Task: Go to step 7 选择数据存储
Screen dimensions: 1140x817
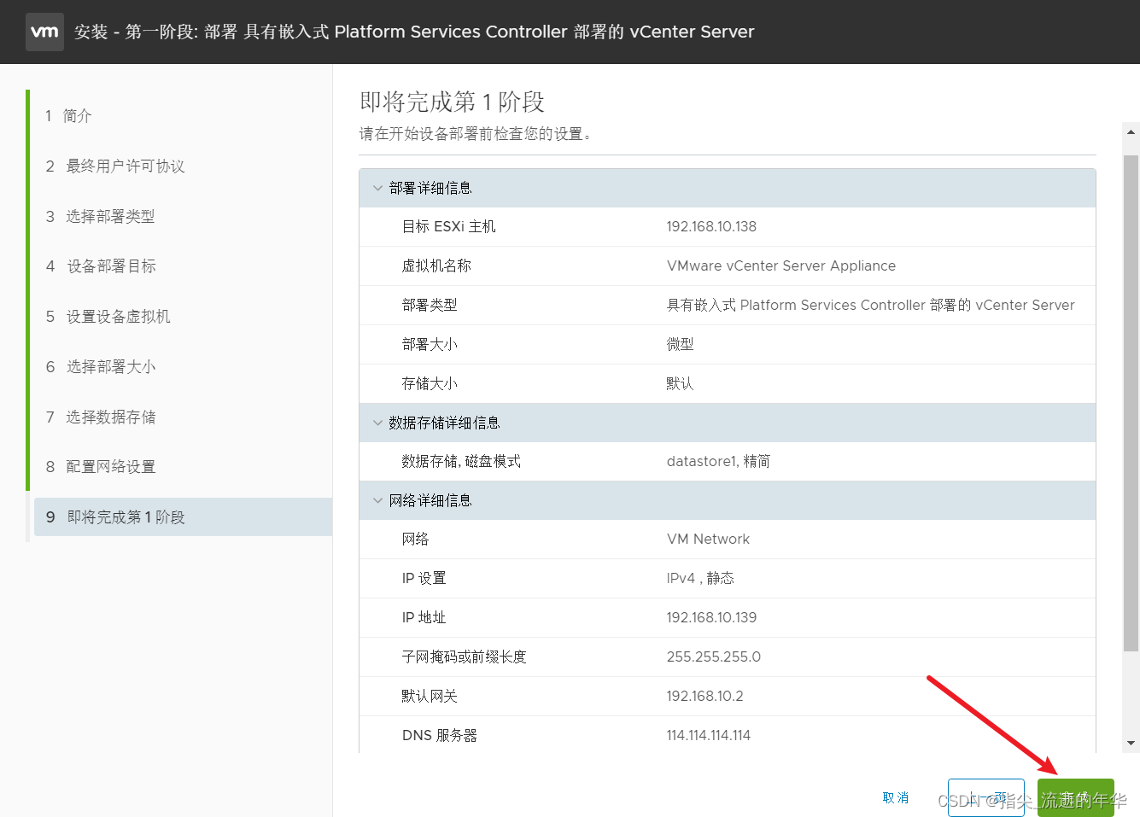Action: (x=100, y=417)
